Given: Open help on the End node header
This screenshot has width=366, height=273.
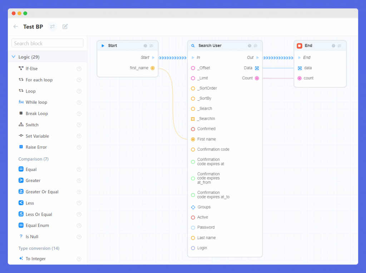Looking at the screenshot, I should point(333,46).
